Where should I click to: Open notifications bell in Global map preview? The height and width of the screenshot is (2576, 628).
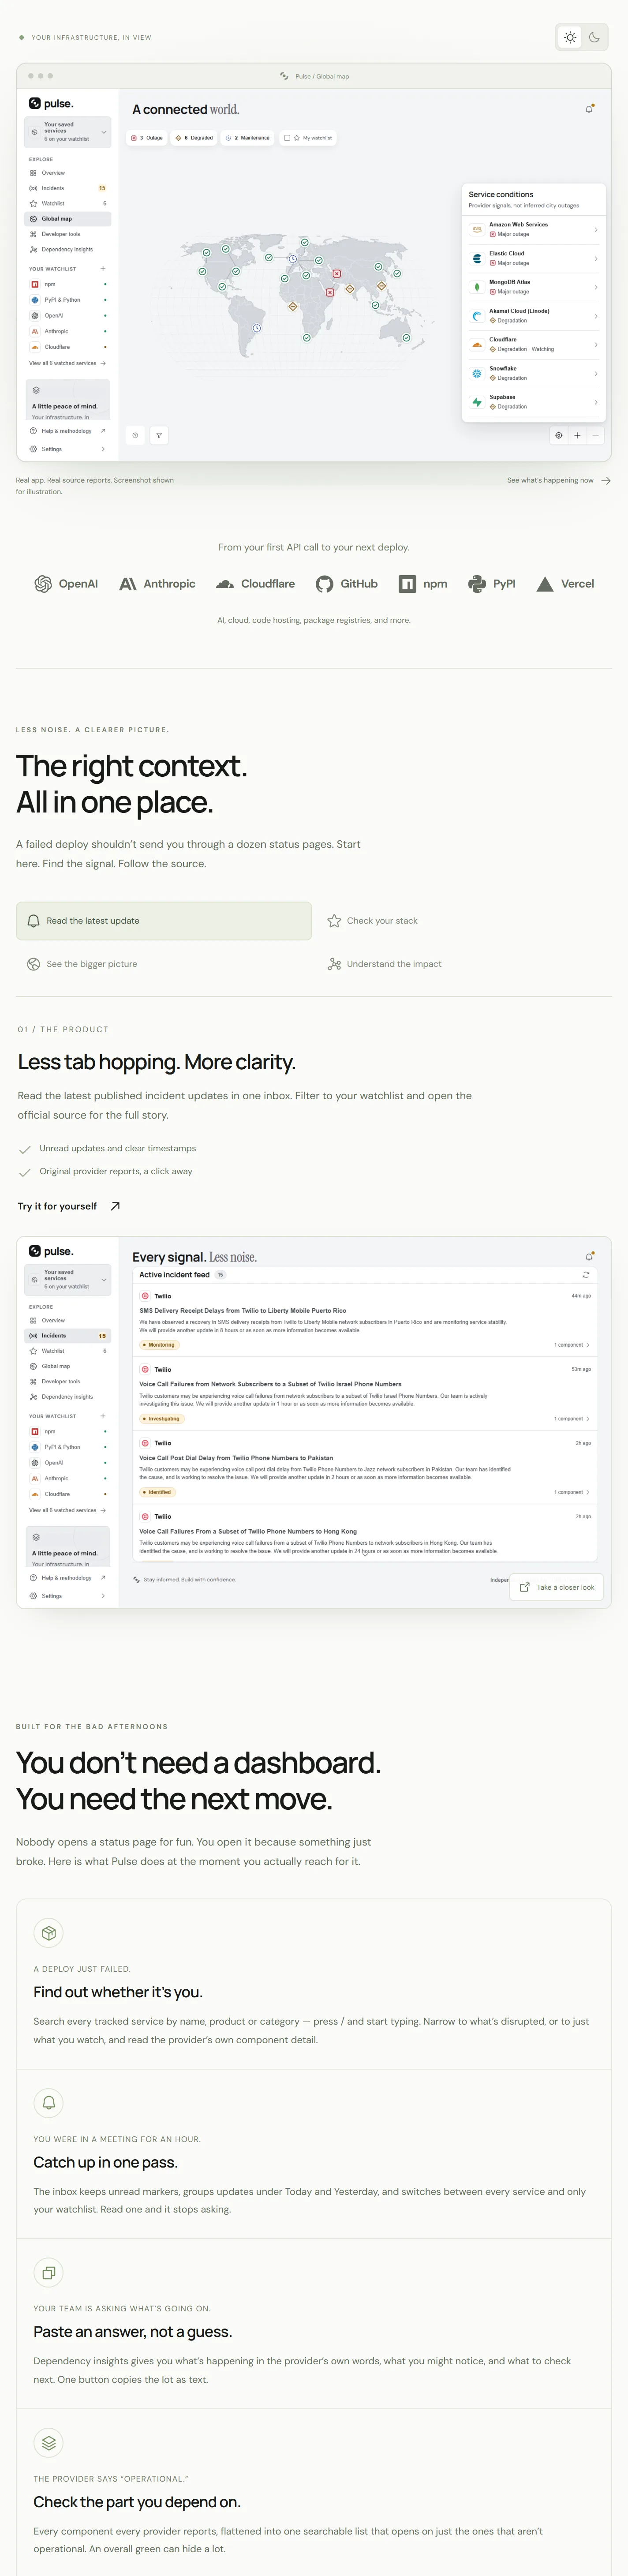(589, 109)
